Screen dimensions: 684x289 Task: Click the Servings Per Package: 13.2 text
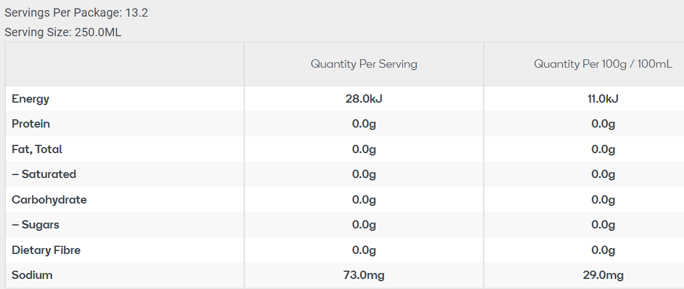point(76,13)
